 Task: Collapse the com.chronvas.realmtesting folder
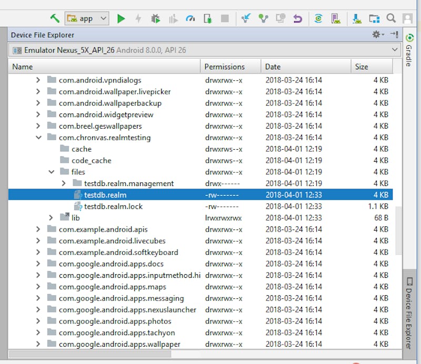pos(38,138)
